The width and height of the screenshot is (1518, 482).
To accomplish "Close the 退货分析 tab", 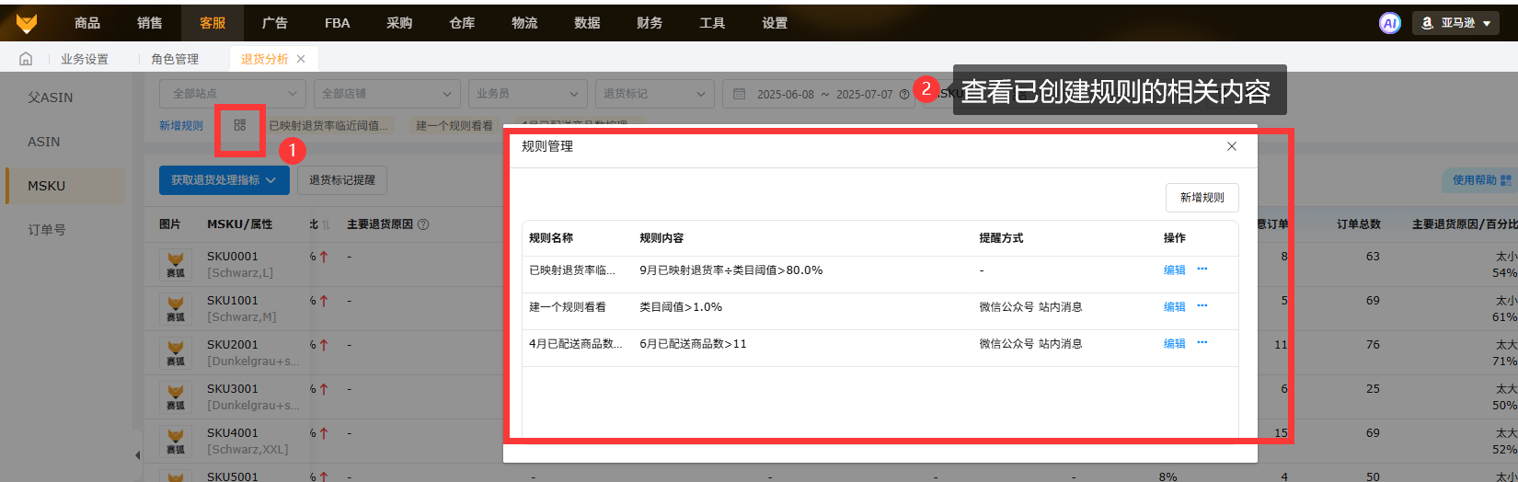I will (301, 59).
